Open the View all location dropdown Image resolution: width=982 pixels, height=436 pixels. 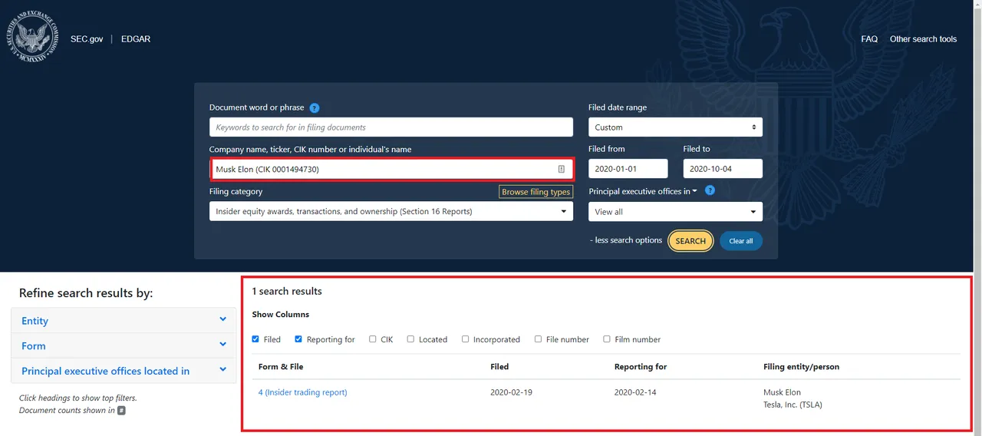click(x=675, y=212)
